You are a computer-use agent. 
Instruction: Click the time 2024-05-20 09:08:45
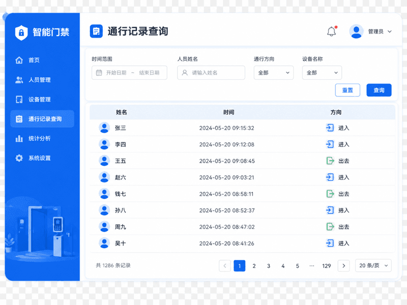tap(227, 161)
